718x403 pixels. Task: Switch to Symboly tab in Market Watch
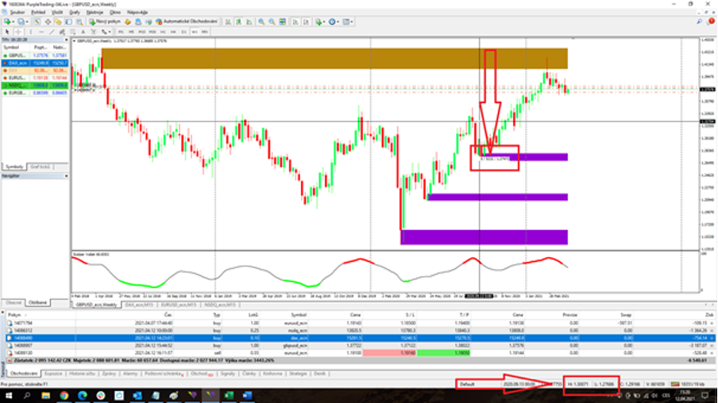[14, 167]
